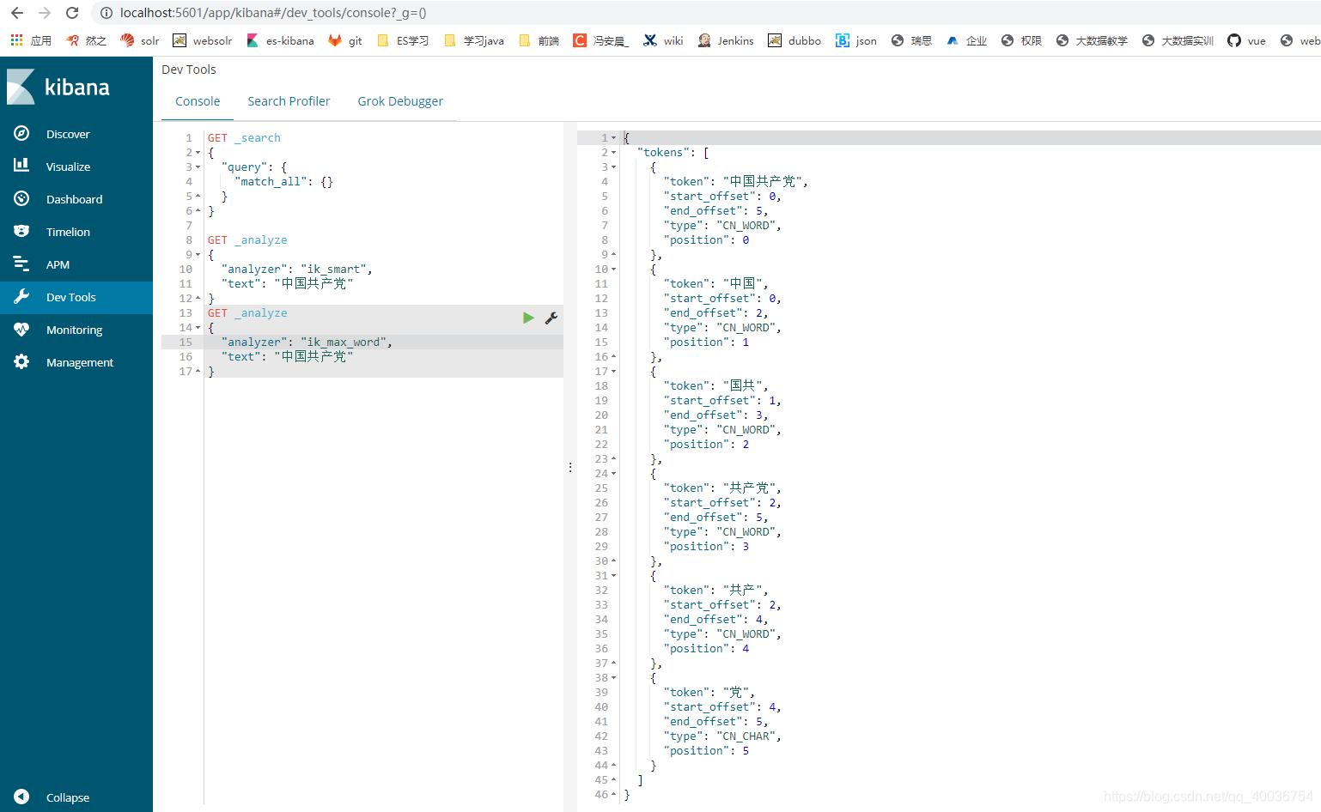Switch to the Search Profiler tab
This screenshot has height=812, width=1321.
(x=289, y=100)
